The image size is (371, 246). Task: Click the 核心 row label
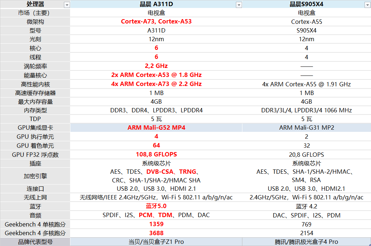(35, 48)
